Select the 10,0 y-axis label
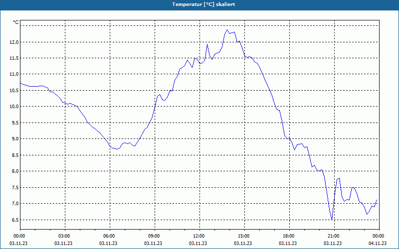 14,107
